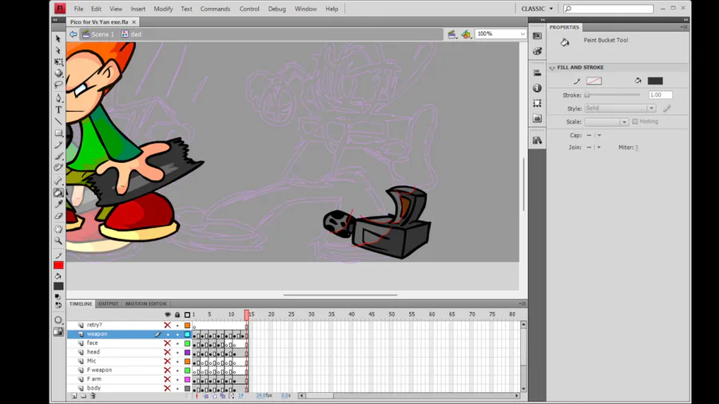
Task: Toggle visibility of the F arm layer
Action: (x=168, y=379)
